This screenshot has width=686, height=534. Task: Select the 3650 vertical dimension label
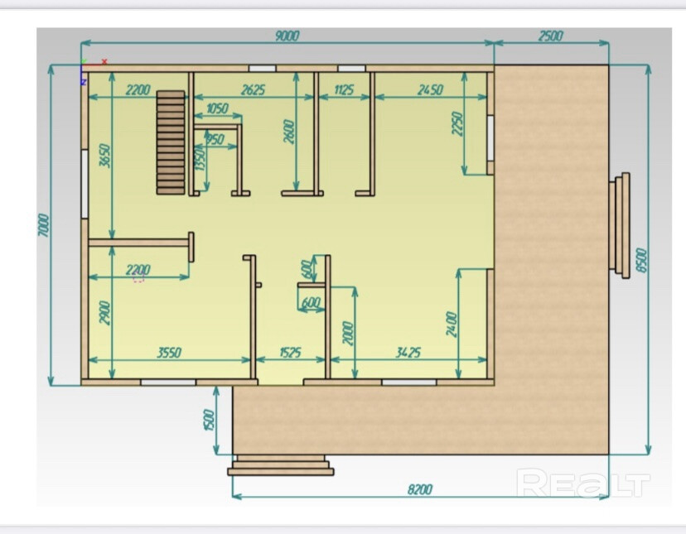tap(104, 156)
